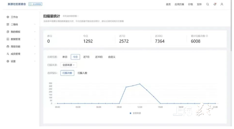Image resolution: width=234 pixels, height=129 pixels.
Task: Click the 设置 gear icon
Action: (x=8, y=61)
